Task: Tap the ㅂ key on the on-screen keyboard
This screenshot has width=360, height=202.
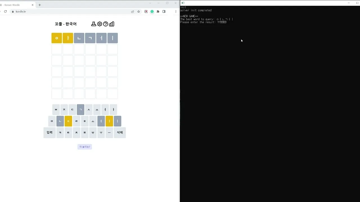Action: [56, 110]
